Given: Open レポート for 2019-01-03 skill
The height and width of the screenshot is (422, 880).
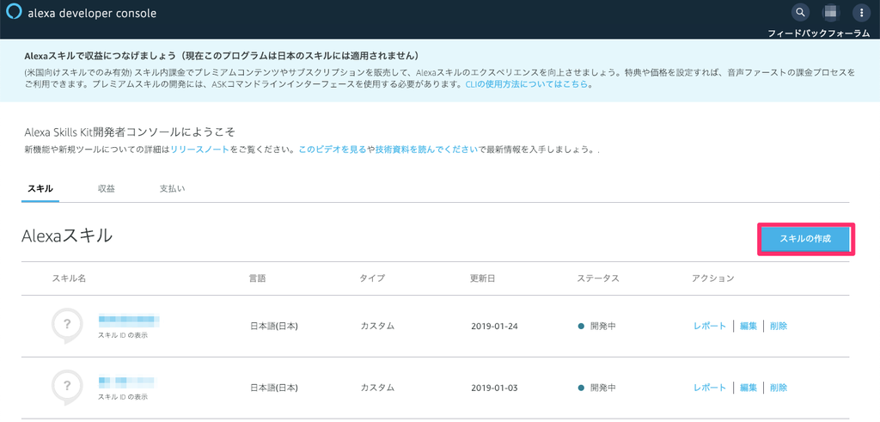Looking at the screenshot, I should click(x=710, y=388).
